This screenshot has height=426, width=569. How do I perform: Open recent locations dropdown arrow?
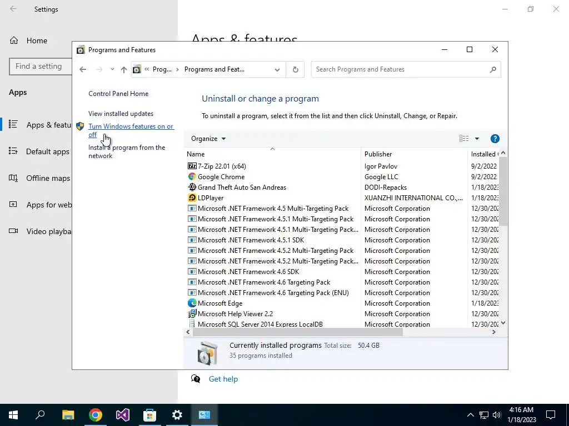pos(112,69)
